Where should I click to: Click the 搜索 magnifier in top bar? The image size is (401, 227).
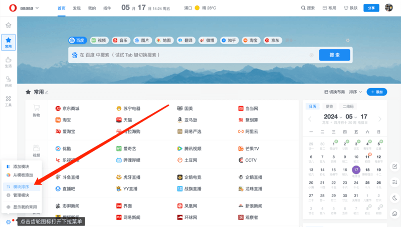308,8
